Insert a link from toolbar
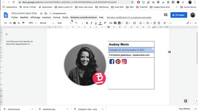This screenshot has height=111, width=198. (111, 23)
